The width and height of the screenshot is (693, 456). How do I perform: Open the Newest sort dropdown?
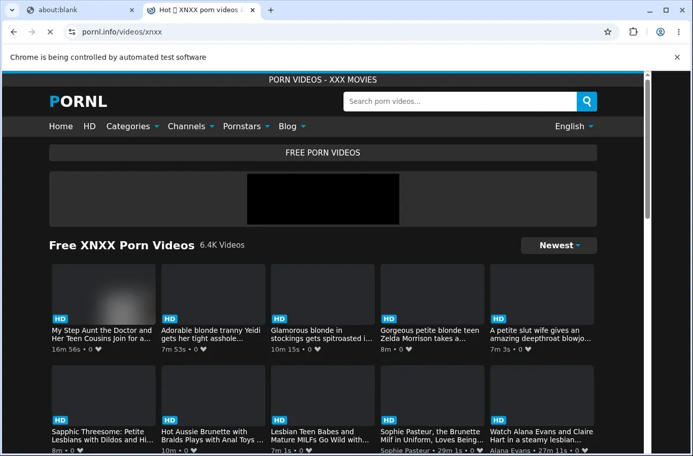coord(559,245)
